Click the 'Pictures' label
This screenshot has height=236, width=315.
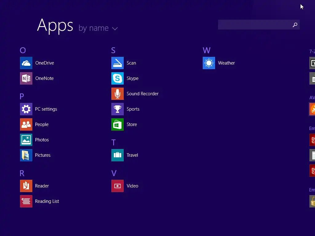(x=42, y=155)
